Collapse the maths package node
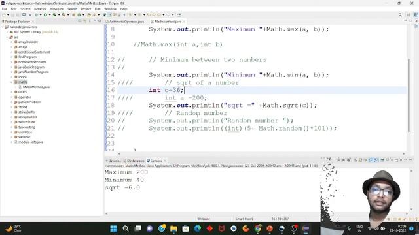 click(12, 82)
